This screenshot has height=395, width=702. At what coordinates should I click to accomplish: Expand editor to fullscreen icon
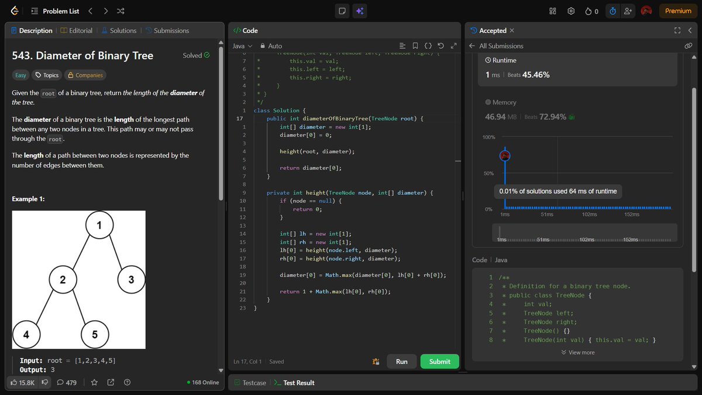click(453, 46)
